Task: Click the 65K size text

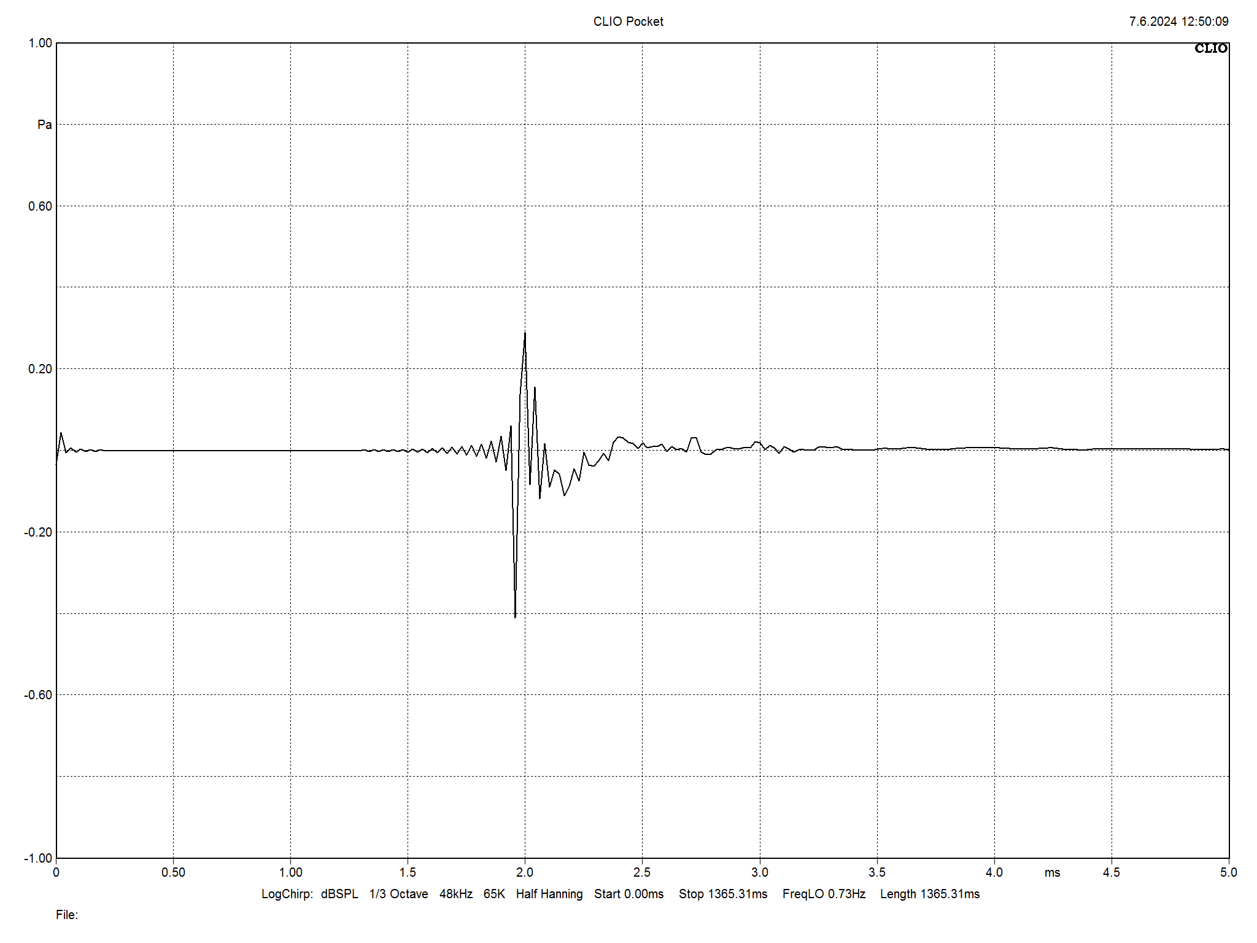Action: [x=494, y=894]
